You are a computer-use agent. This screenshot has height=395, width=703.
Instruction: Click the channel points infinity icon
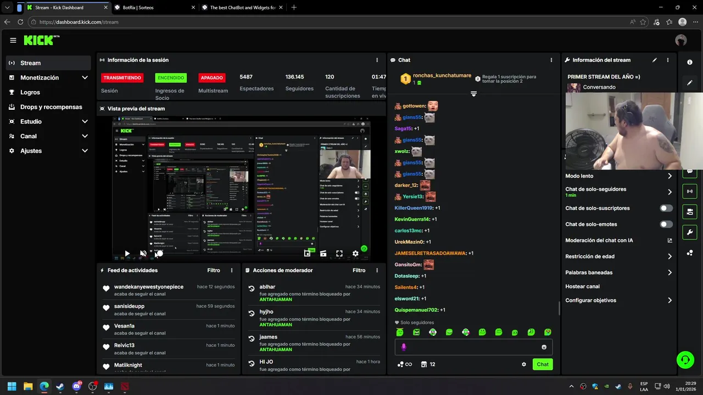click(x=405, y=364)
